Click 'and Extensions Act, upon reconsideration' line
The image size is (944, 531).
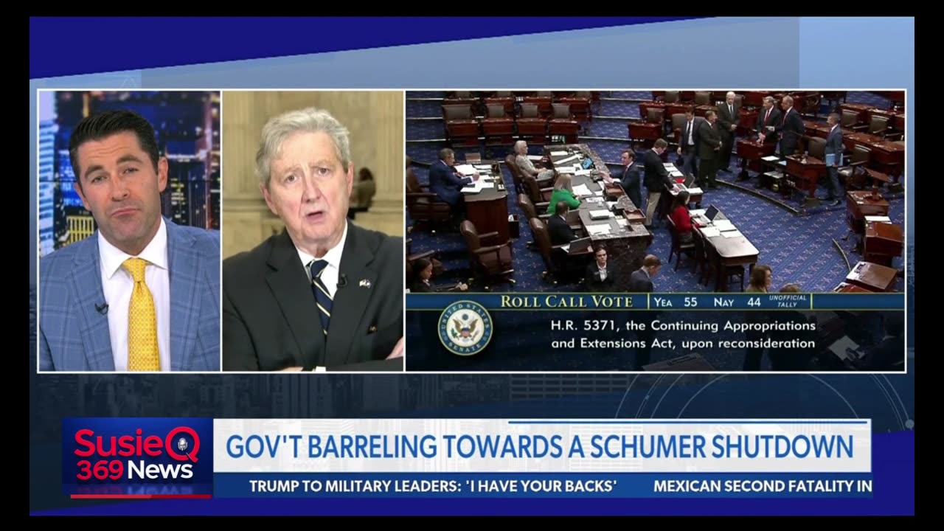[683, 344]
